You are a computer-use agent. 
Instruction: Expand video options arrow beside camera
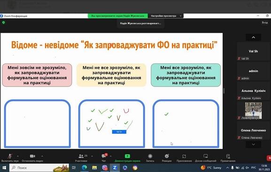click(42, 156)
